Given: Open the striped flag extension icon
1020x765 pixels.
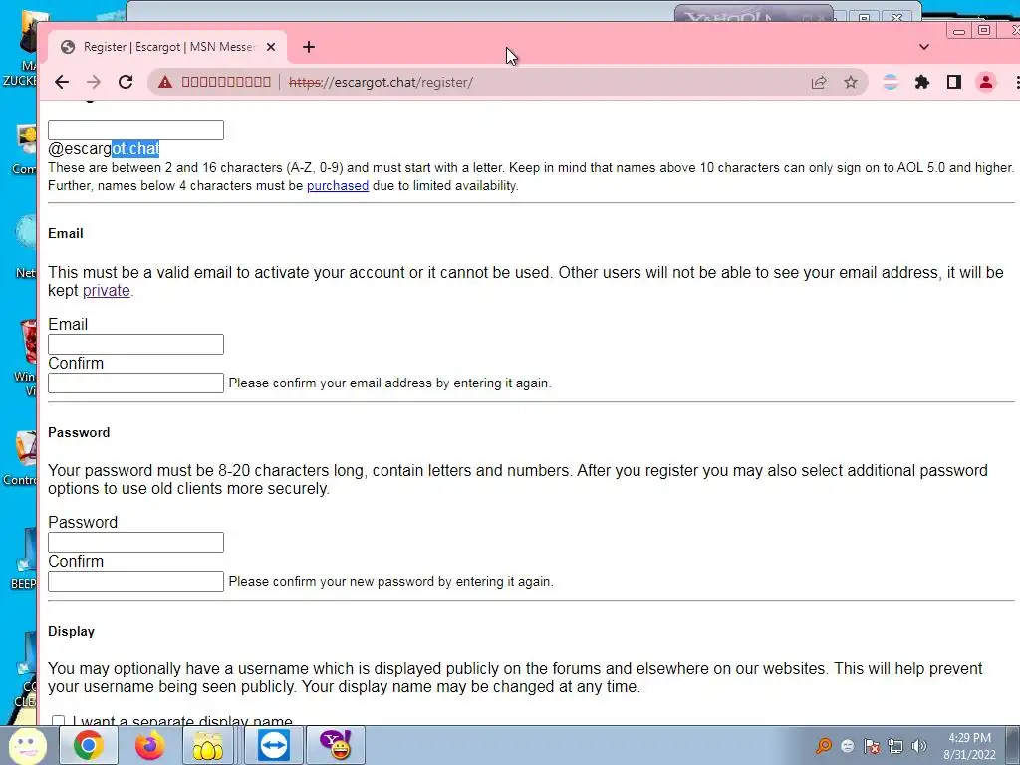Looking at the screenshot, I should tap(891, 82).
